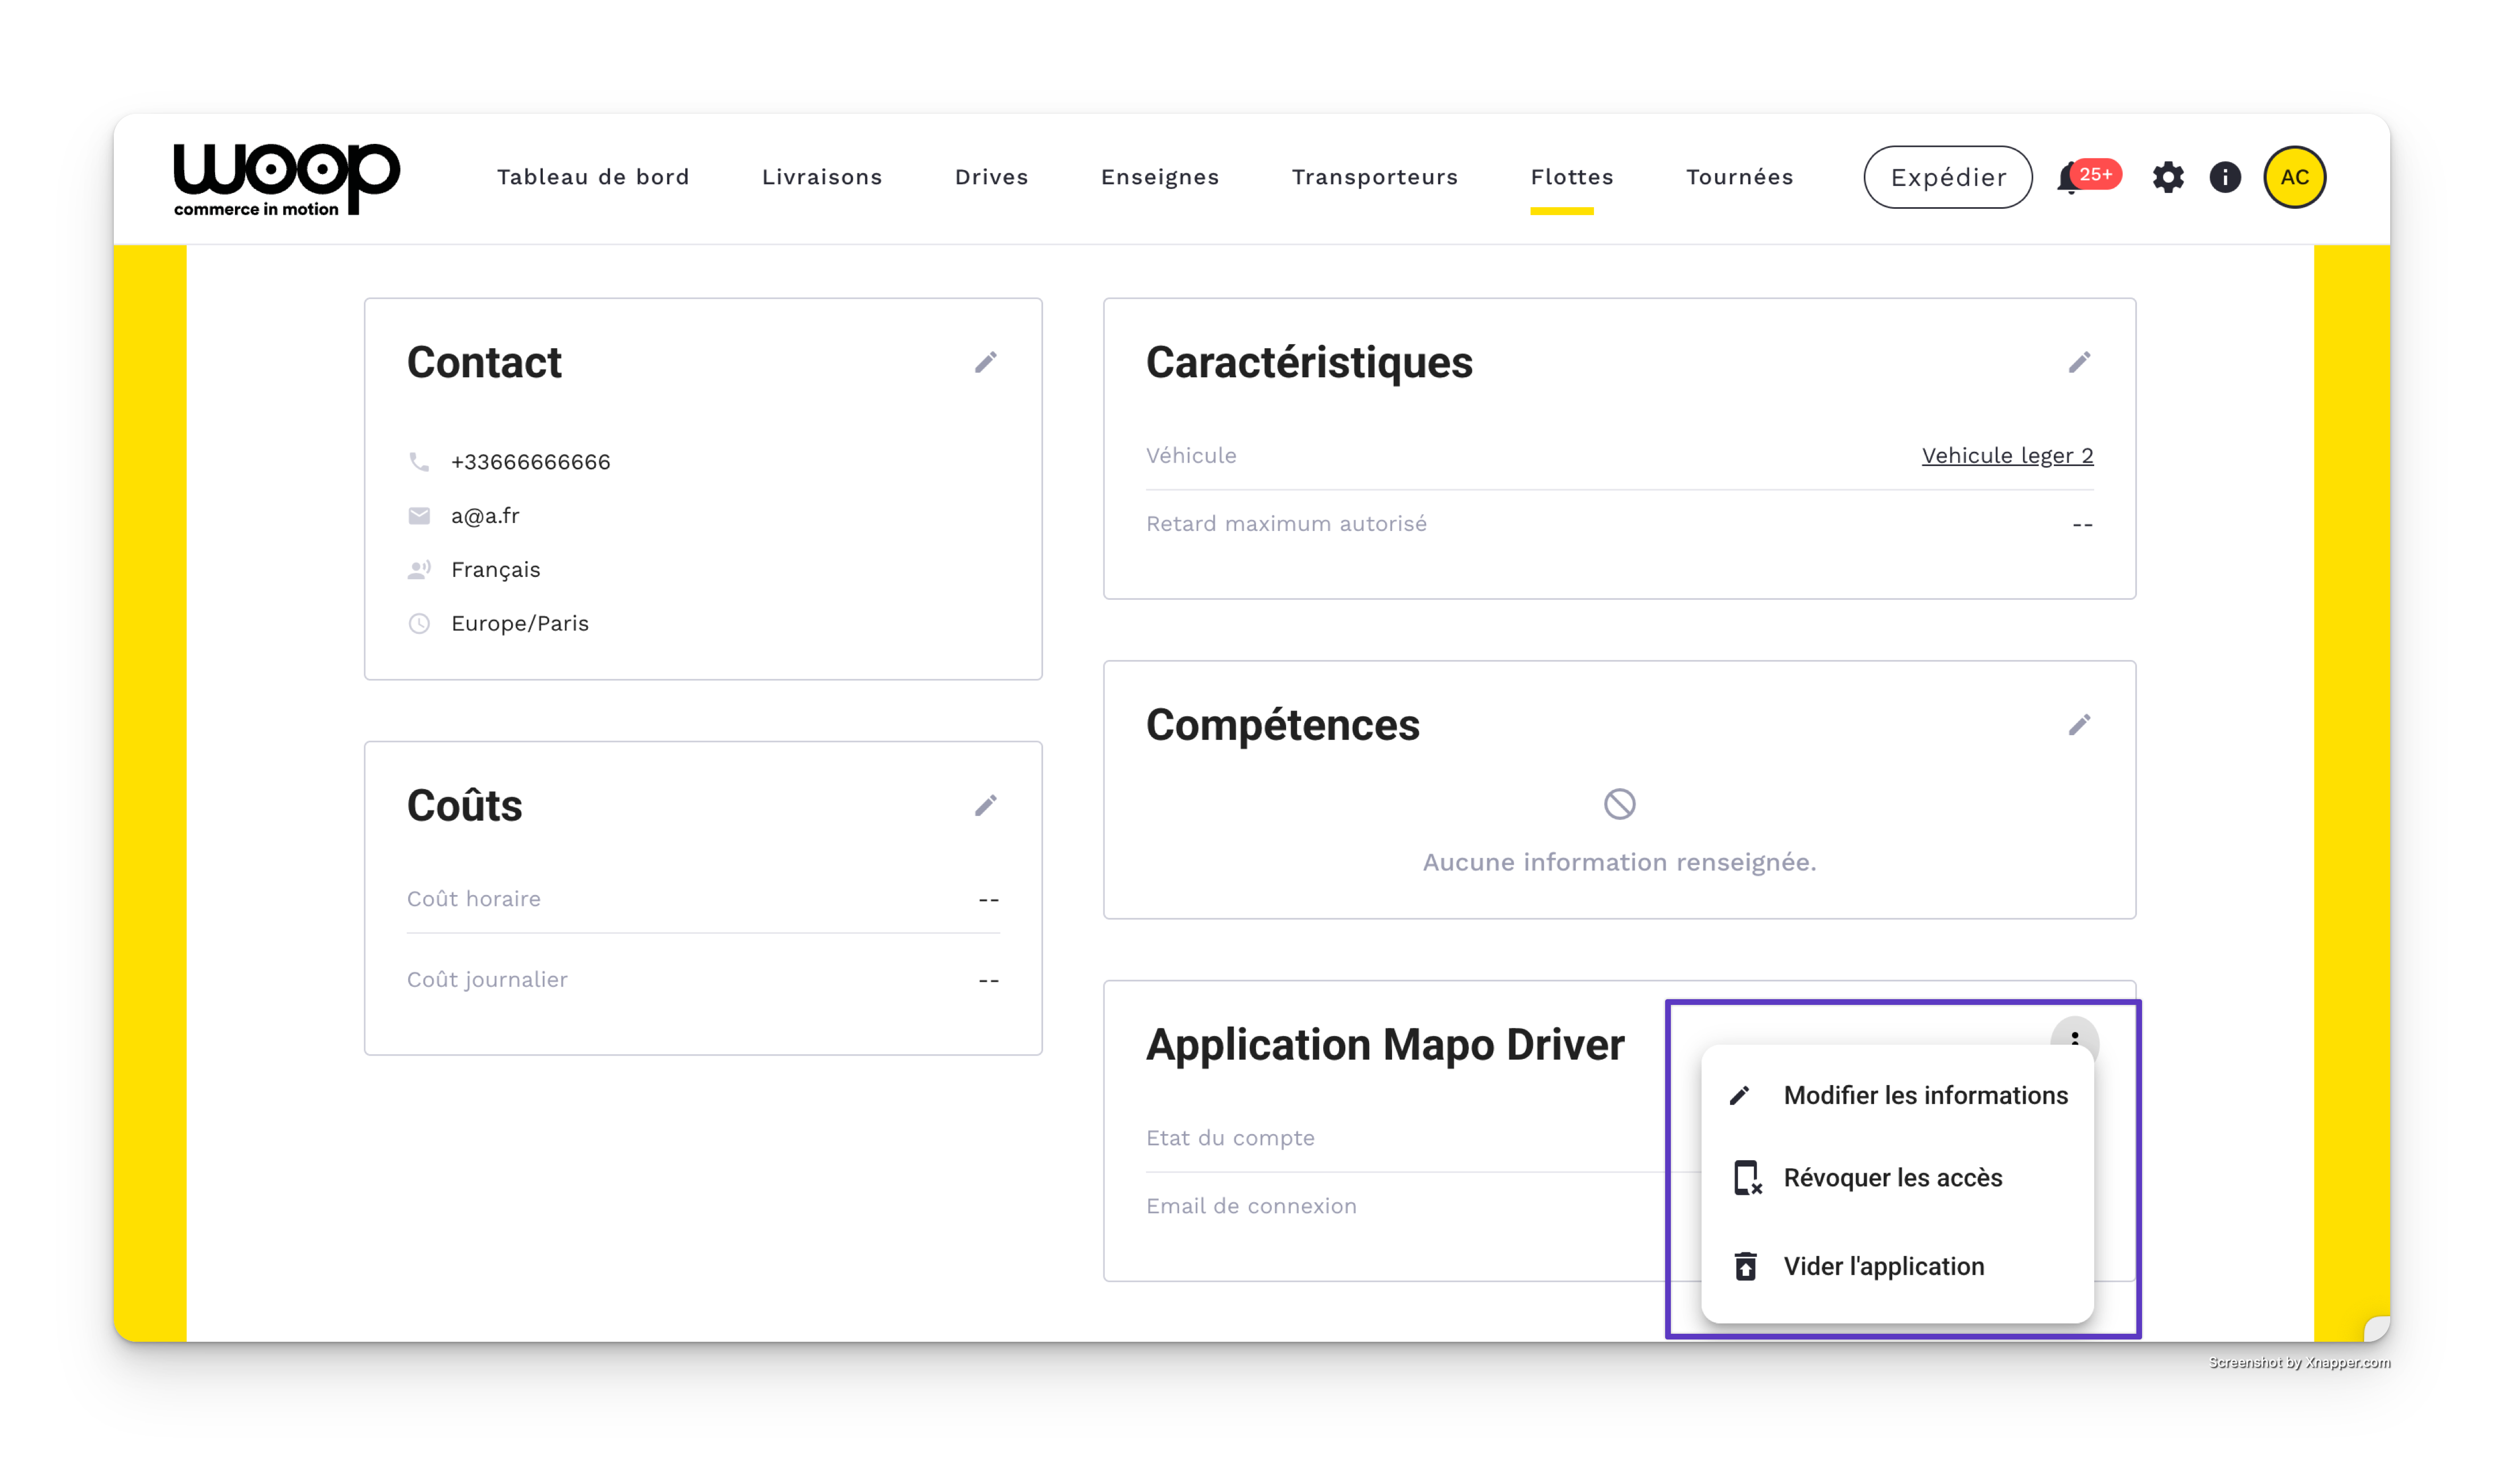Click the phone icon beside +33666666666
The width and height of the screenshot is (2504, 1484).
[419, 462]
